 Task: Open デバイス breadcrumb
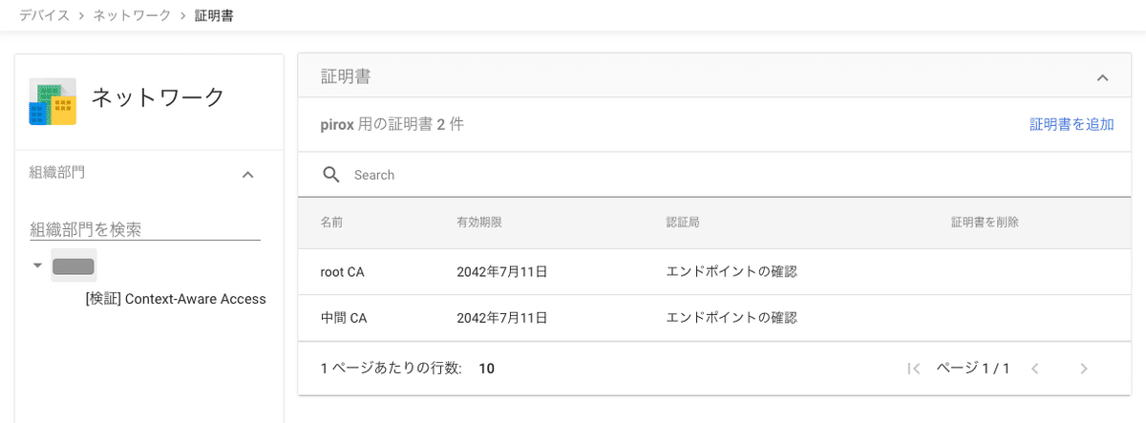42,15
